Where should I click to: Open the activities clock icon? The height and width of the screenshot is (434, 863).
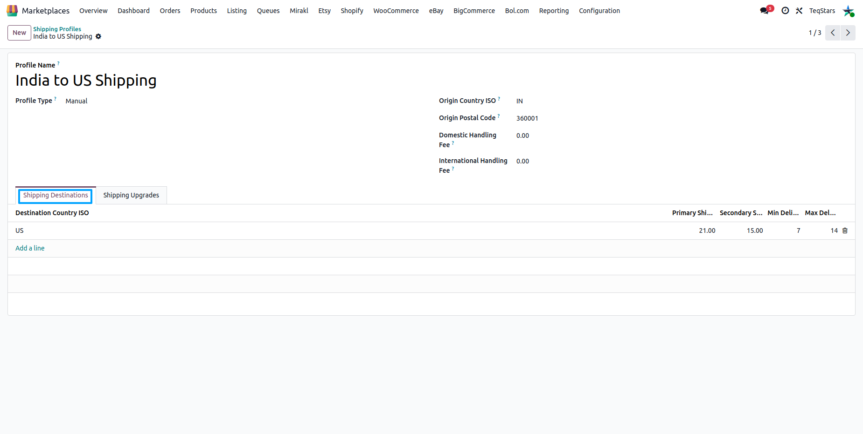(785, 11)
